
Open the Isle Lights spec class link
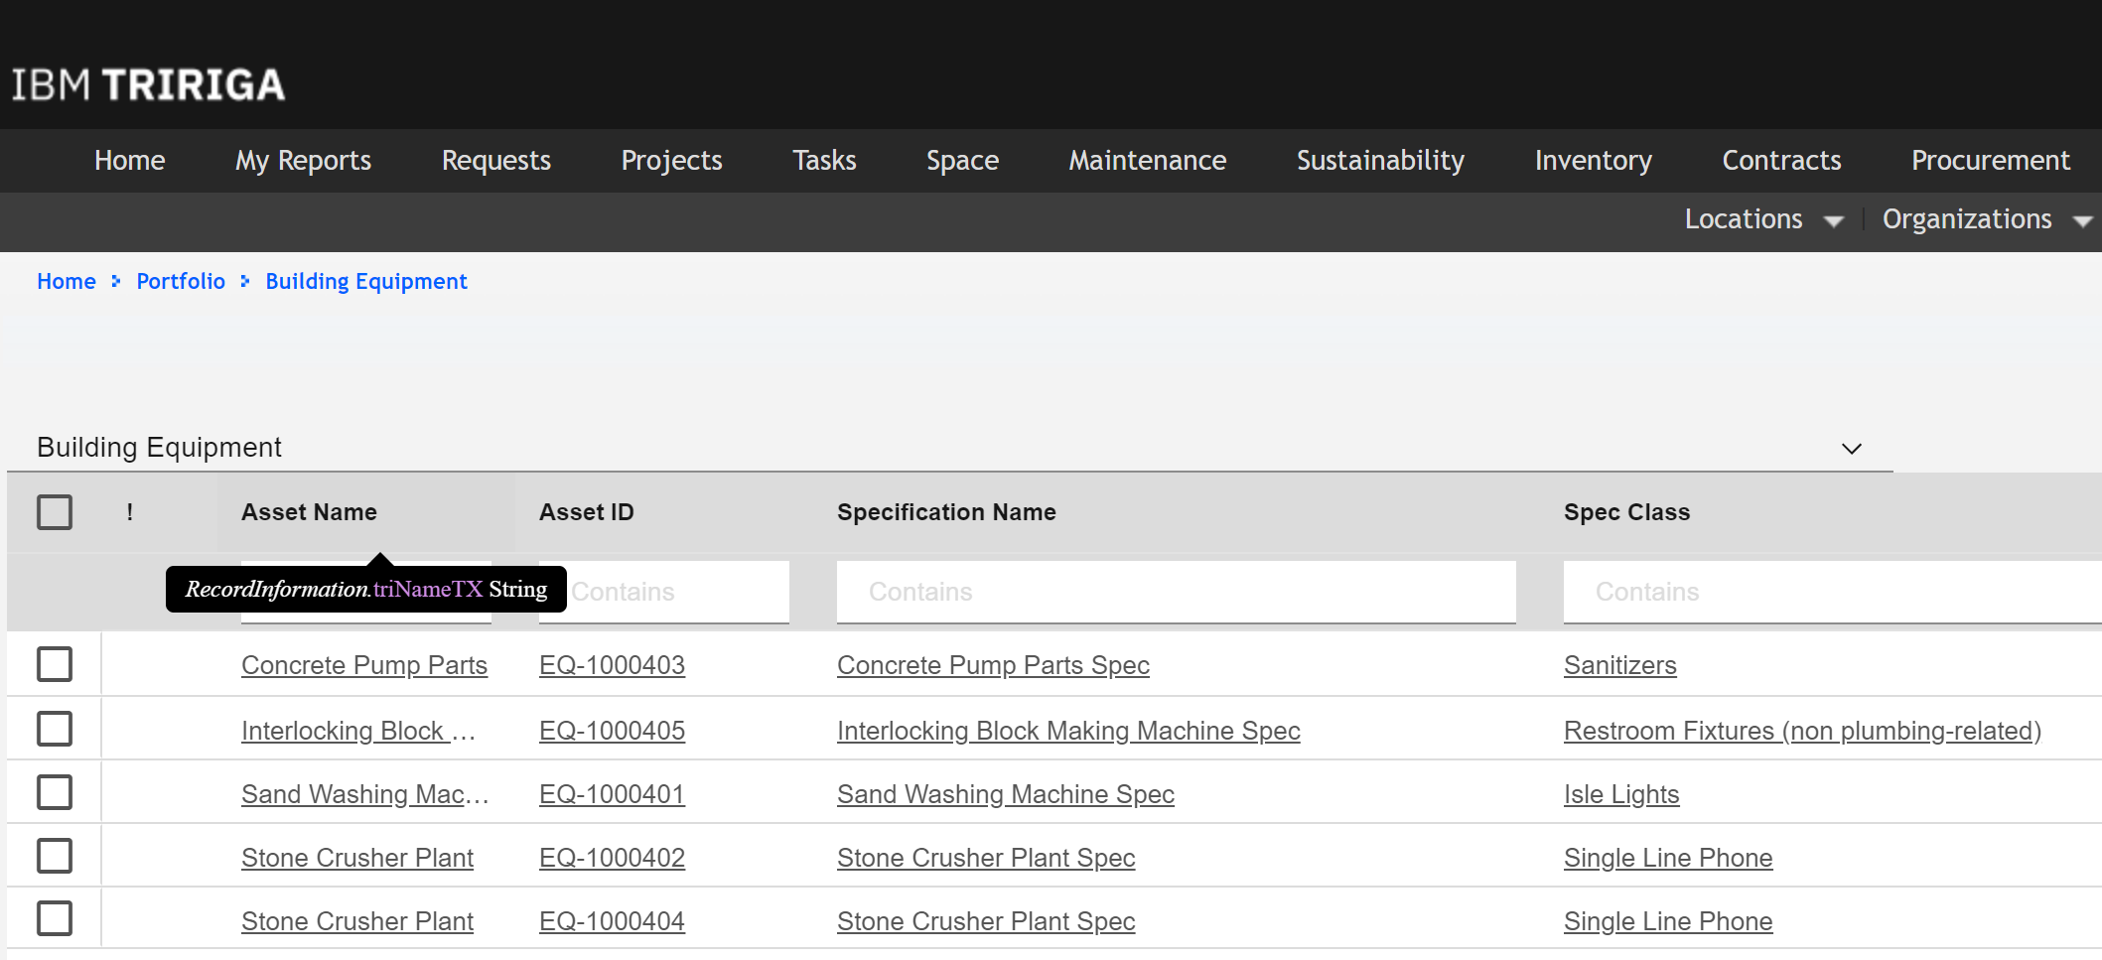click(1621, 794)
